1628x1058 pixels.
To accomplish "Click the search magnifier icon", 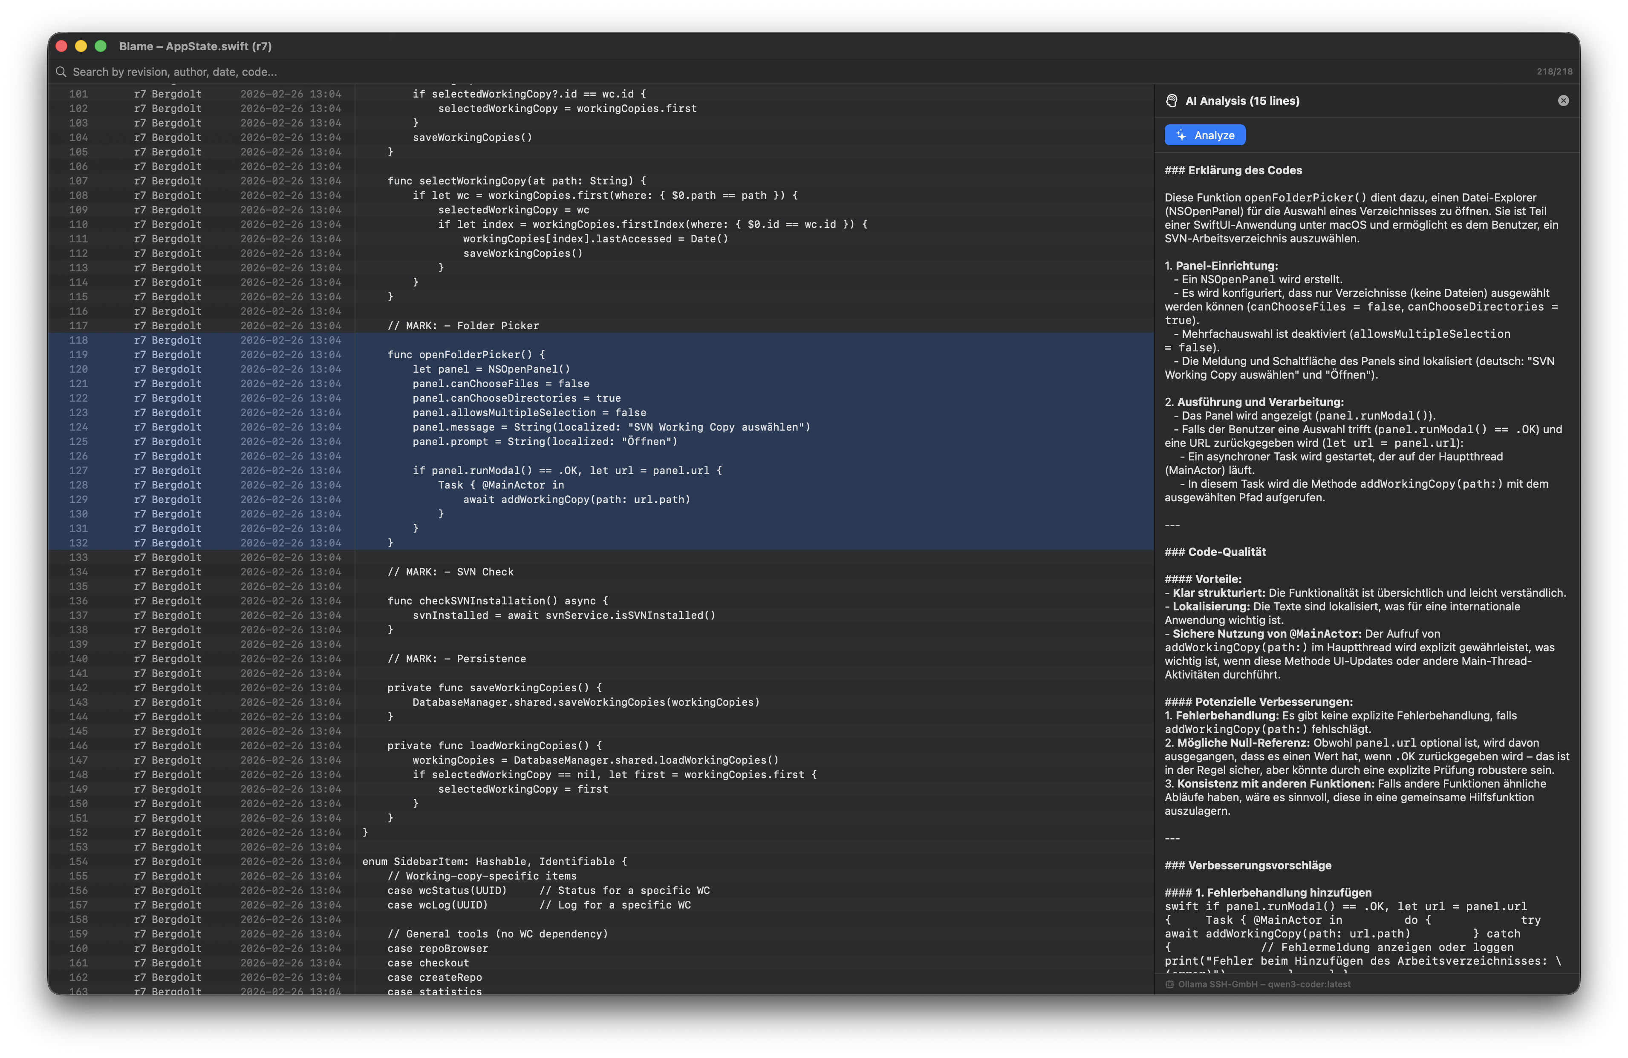I will [x=61, y=72].
